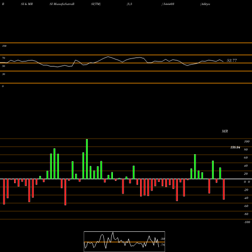Click the mini chart value -78

pyautogui.click(x=163, y=245)
